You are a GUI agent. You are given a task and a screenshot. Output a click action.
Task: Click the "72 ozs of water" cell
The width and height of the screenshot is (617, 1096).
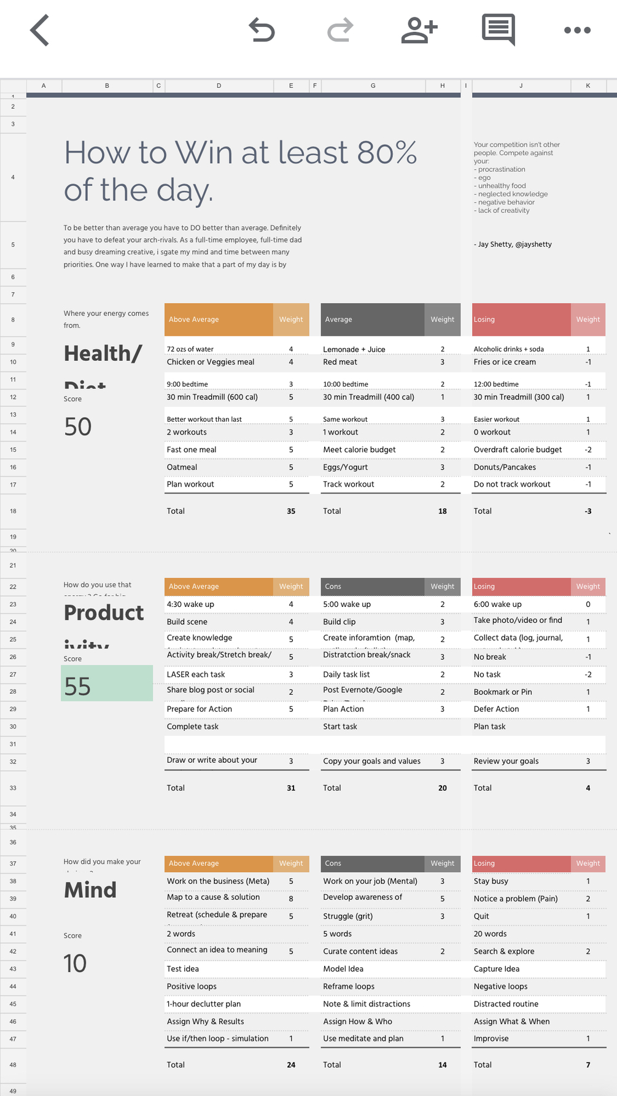(219, 349)
